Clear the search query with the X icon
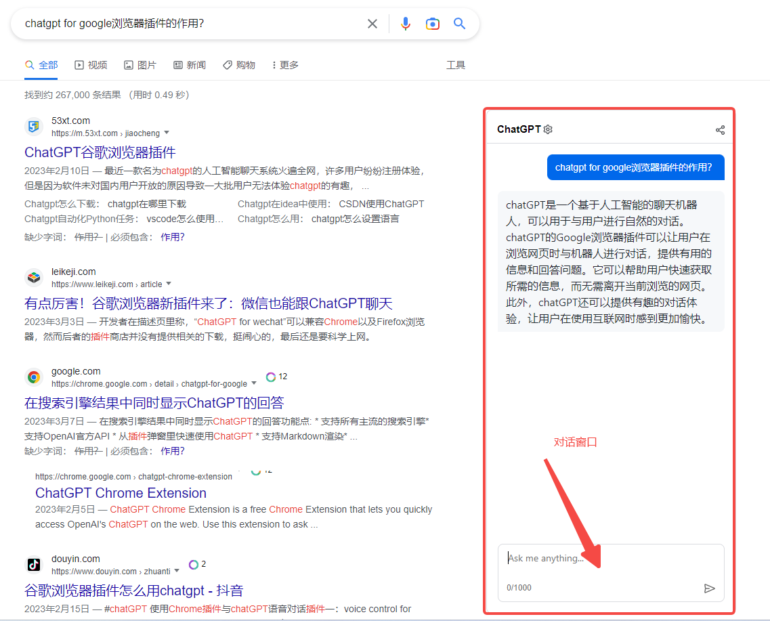The image size is (770, 621). pyautogui.click(x=372, y=23)
